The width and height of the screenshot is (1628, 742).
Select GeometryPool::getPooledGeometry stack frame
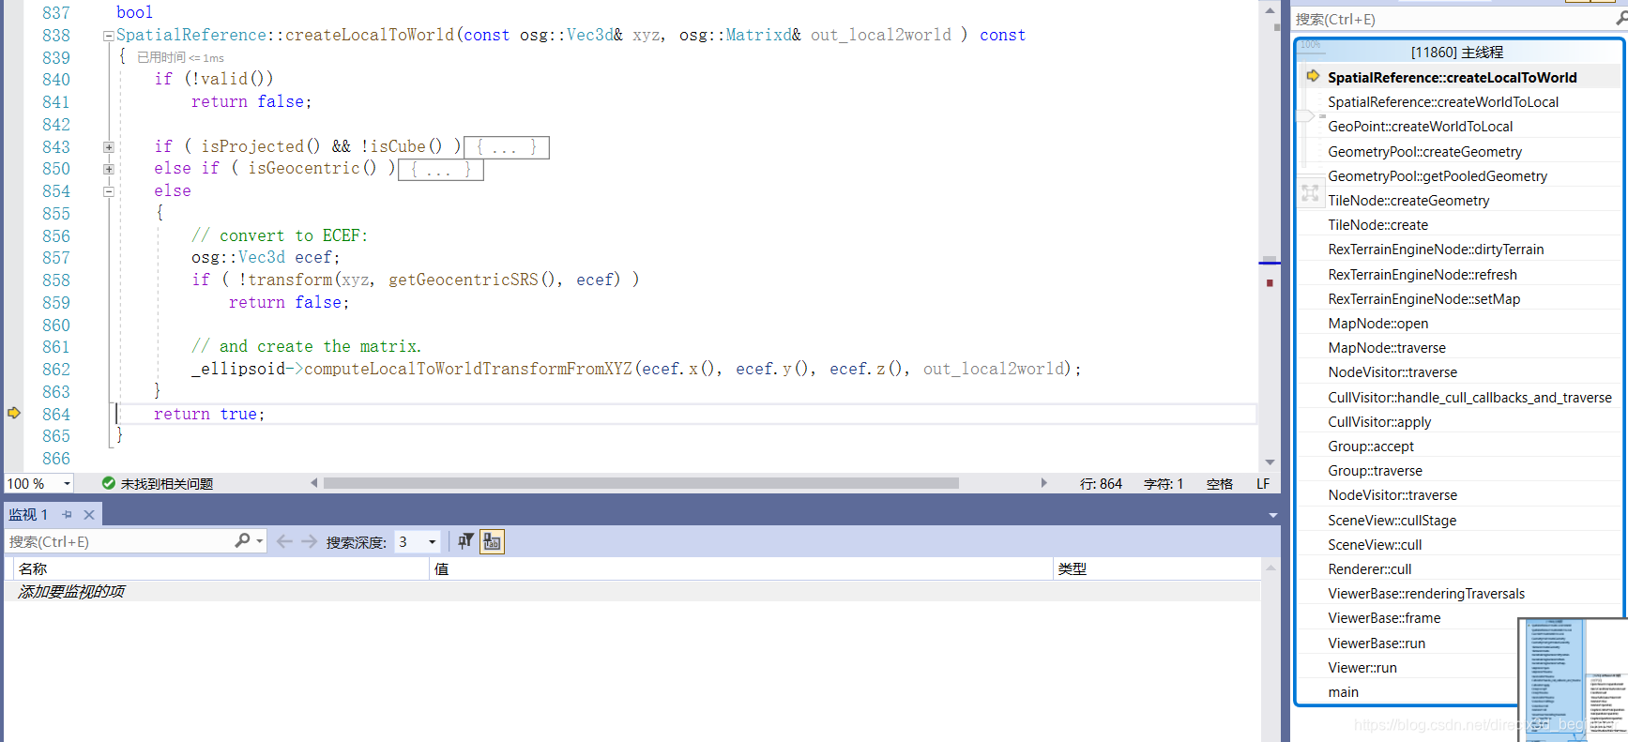[x=1437, y=175]
